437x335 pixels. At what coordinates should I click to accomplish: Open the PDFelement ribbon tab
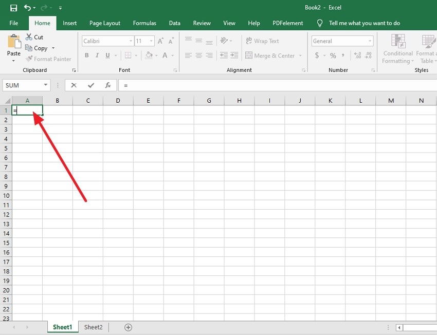point(287,23)
